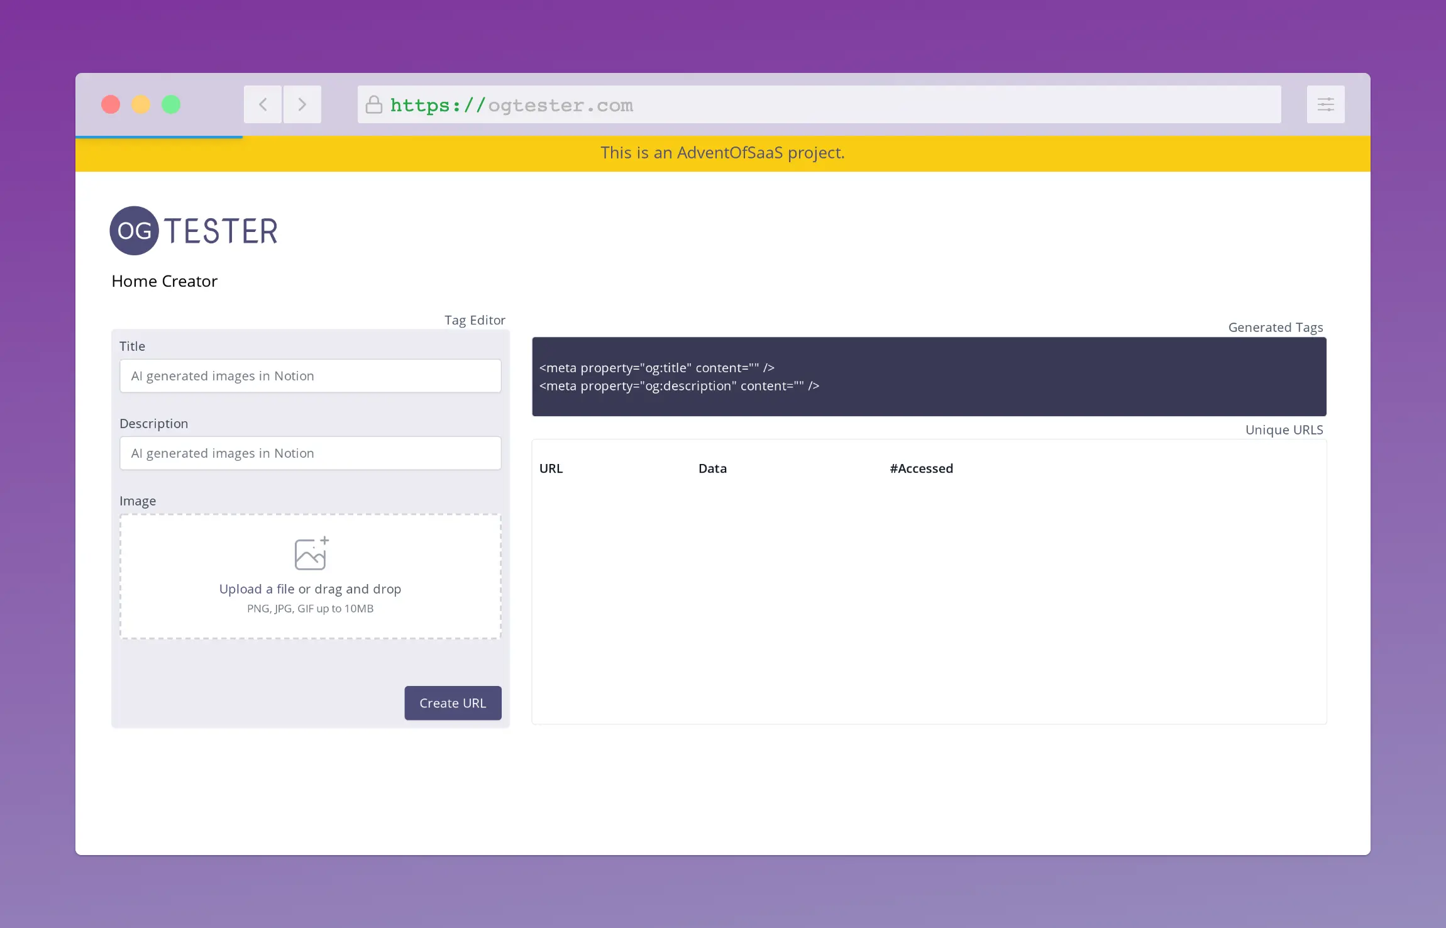Click the padlock icon in the address bar
This screenshot has width=1446, height=928.
coord(373,104)
